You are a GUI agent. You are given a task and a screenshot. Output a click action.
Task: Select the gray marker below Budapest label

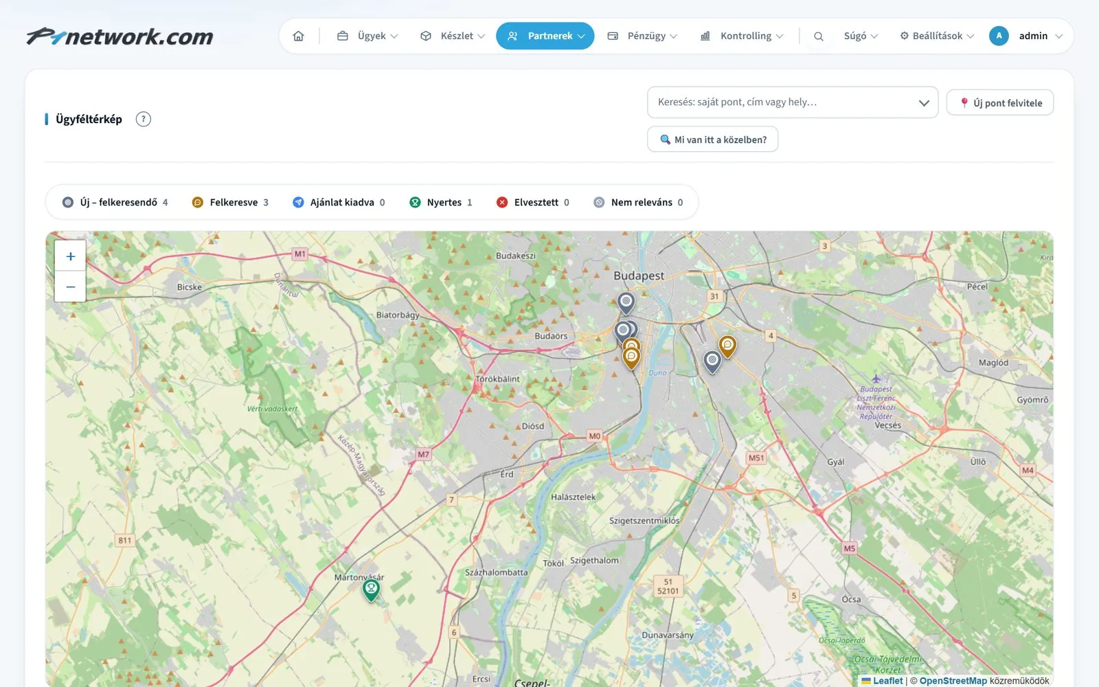[626, 302]
